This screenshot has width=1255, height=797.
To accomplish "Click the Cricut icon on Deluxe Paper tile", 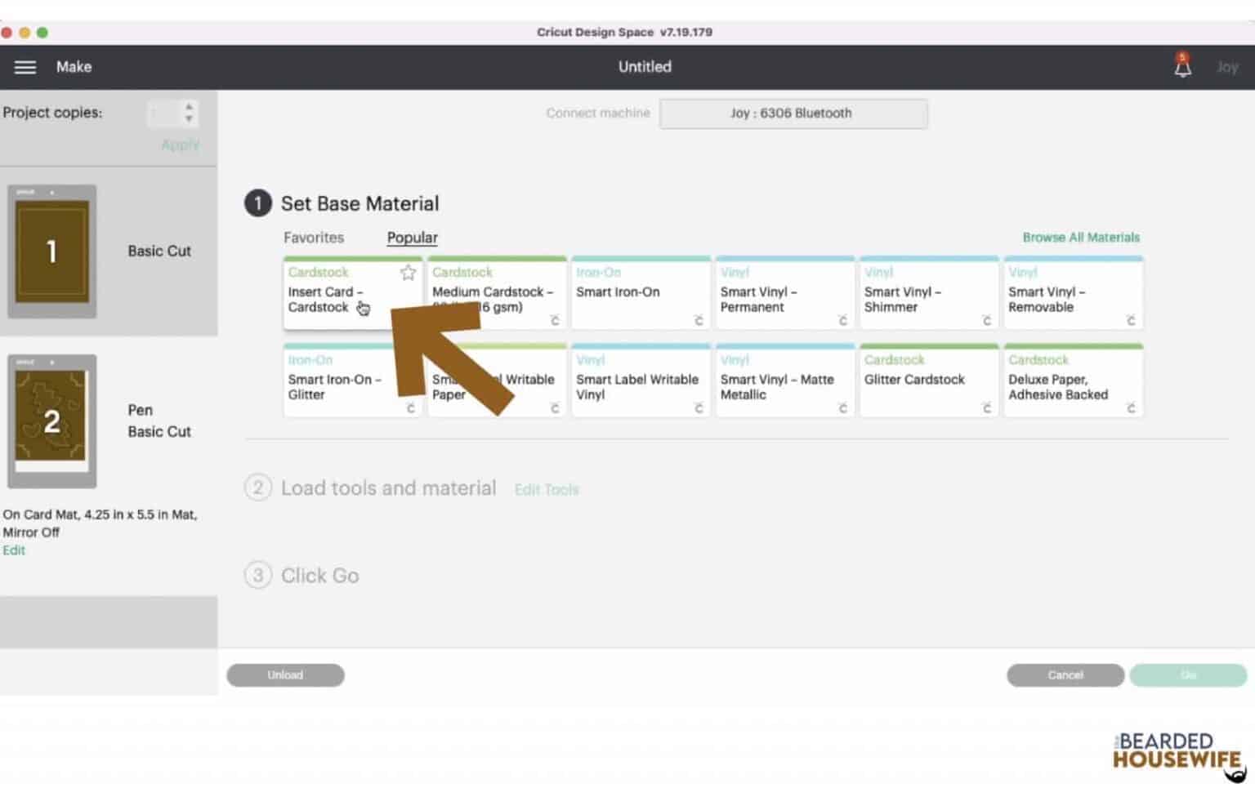I will (x=1131, y=407).
